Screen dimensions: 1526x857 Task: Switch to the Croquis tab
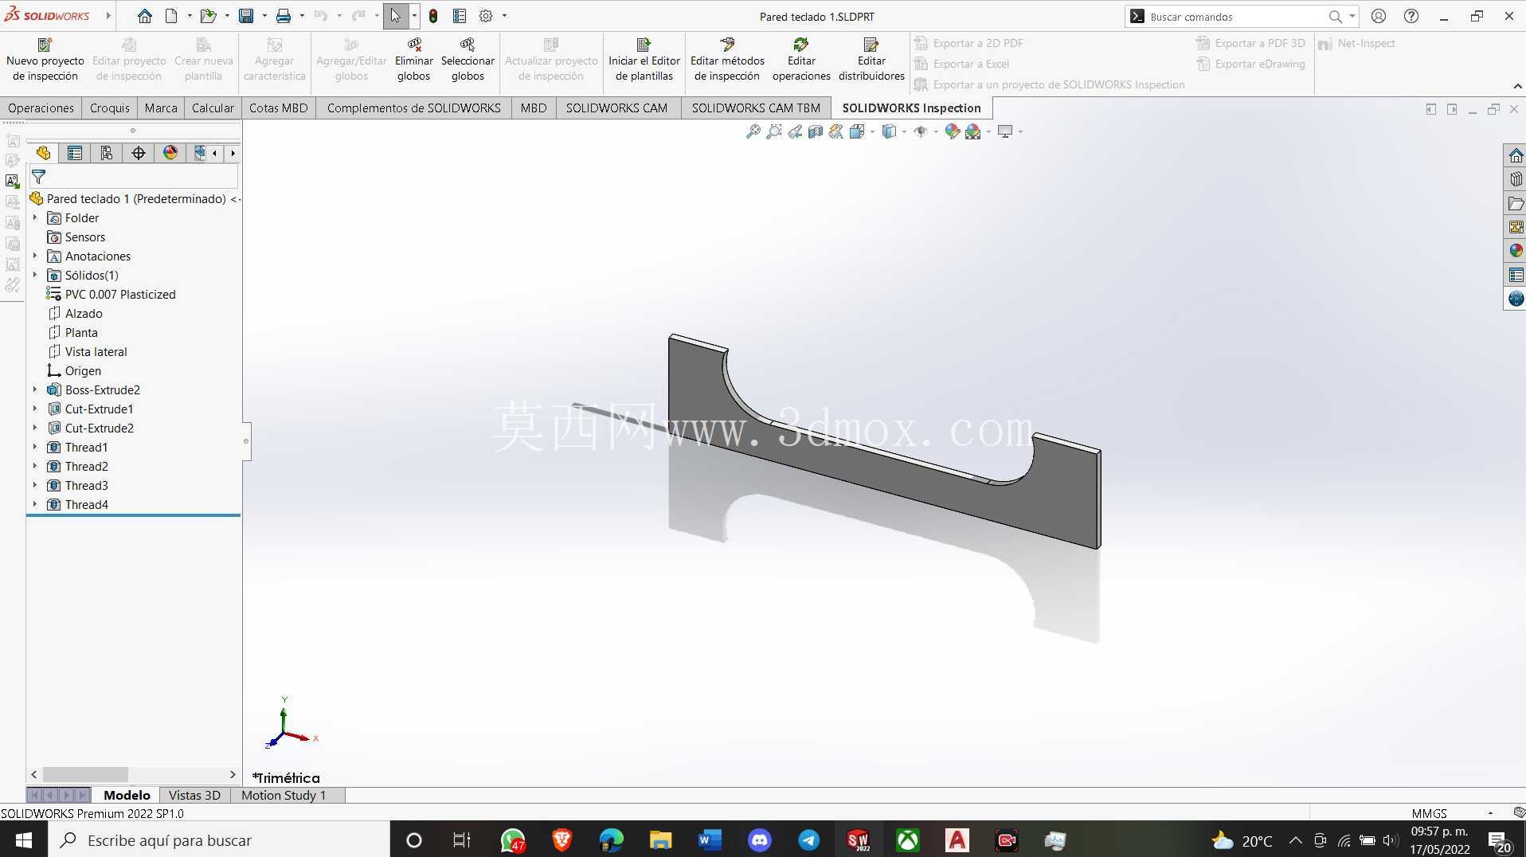(110, 108)
